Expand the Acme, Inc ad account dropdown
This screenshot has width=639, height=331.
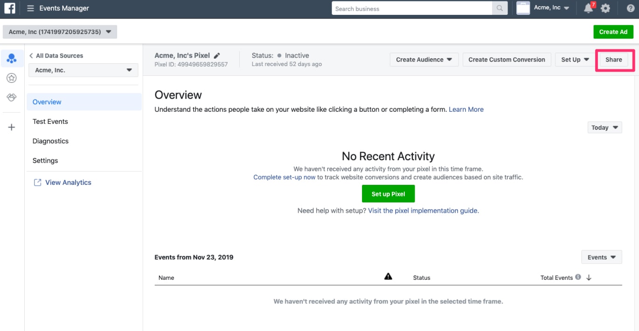60,32
